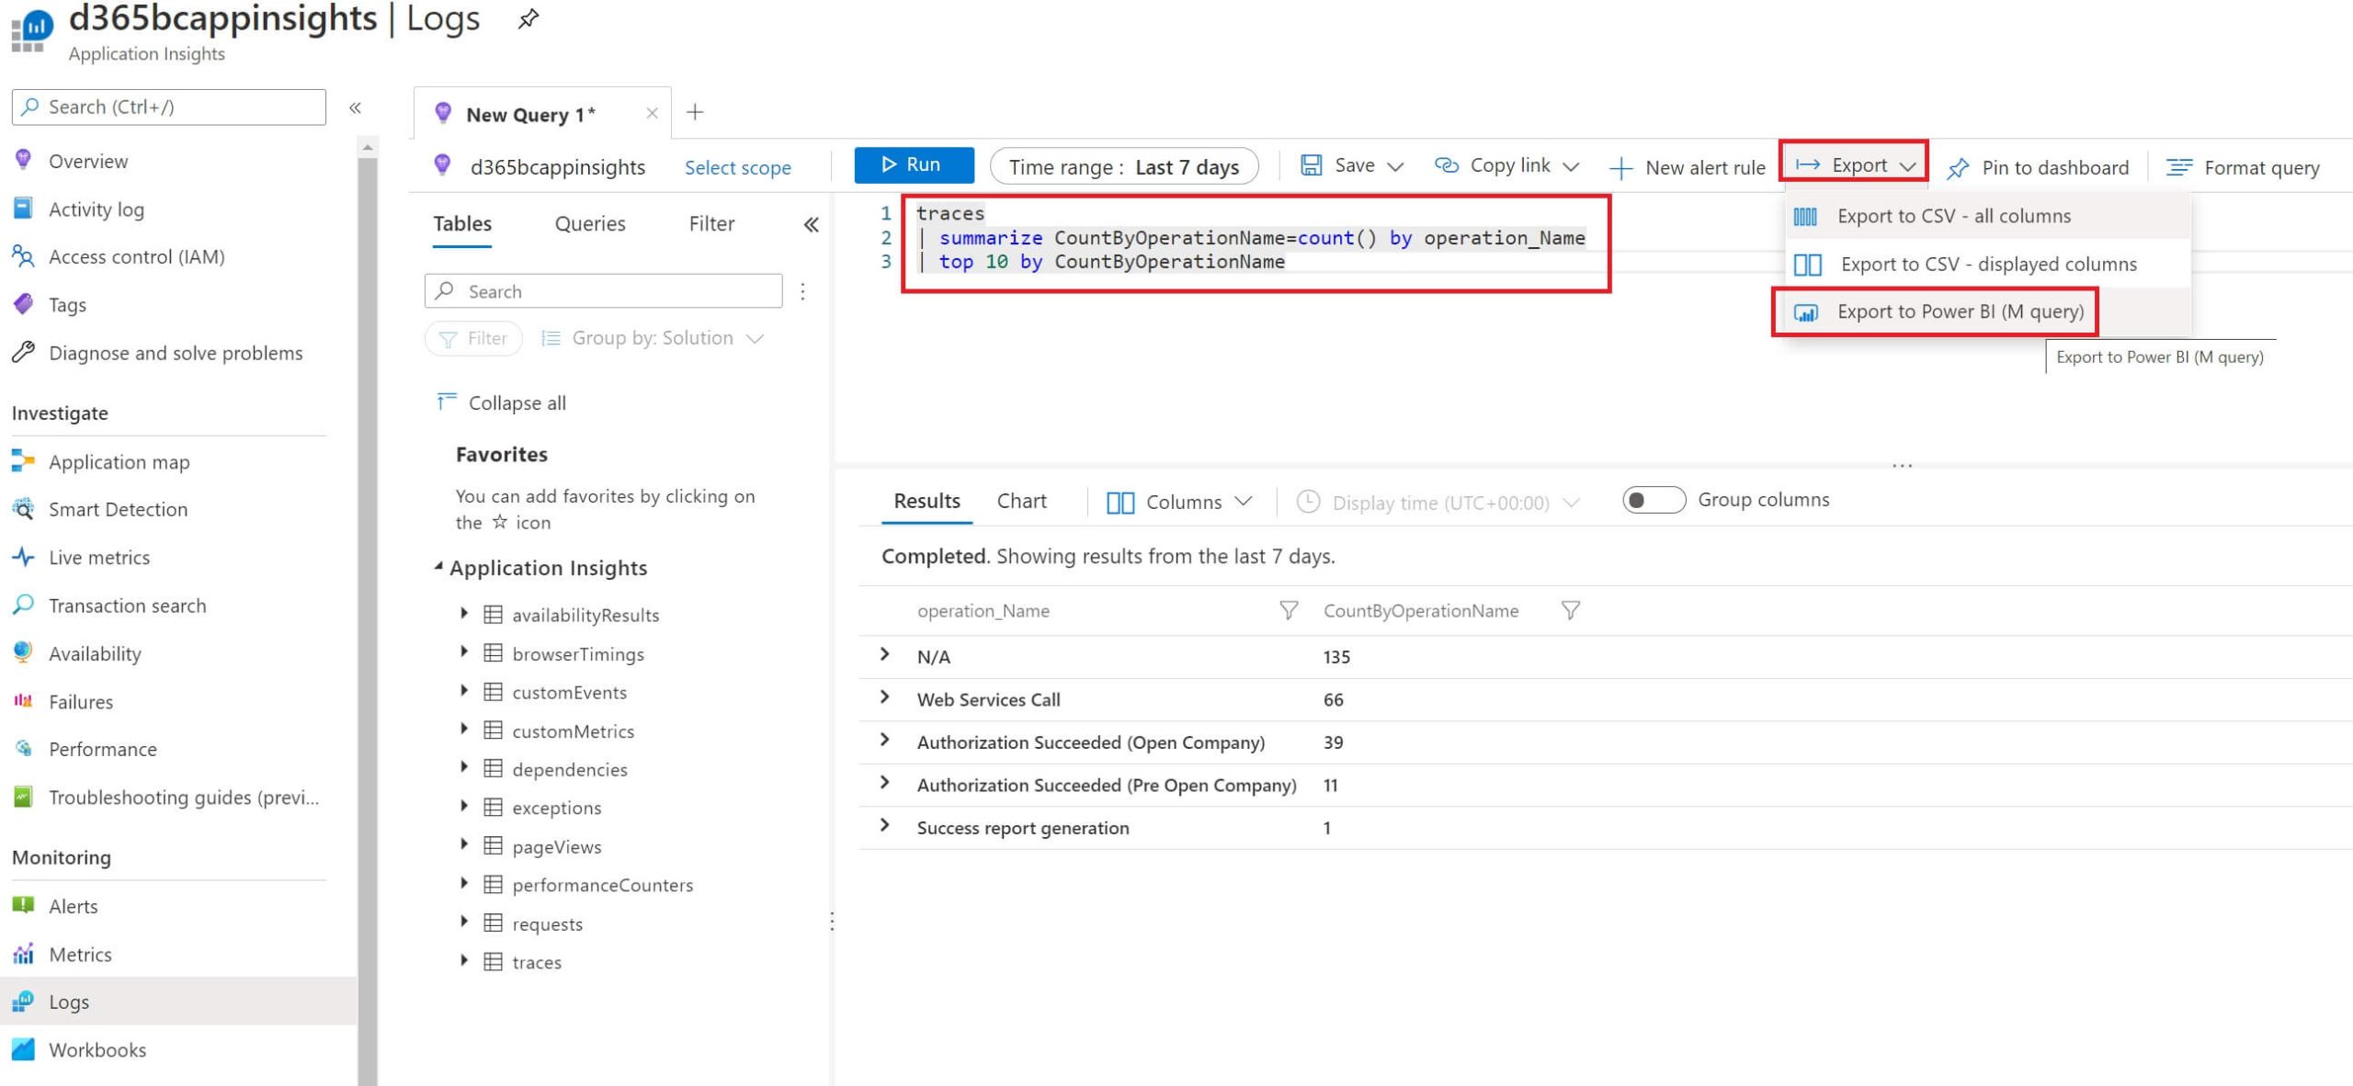Open the Group by: Solution dropdown
The height and width of the screenshot is (1086, 2353).
653,338
